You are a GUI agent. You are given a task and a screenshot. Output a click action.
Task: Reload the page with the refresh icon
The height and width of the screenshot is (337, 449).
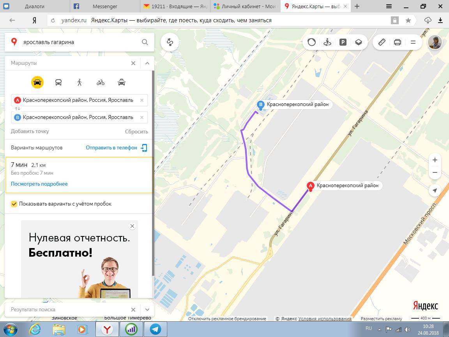[53, 20]
